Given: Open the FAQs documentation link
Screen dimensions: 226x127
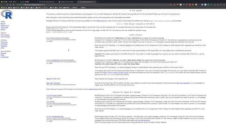Looking at the screenshot, I should [x=2, y=55].
